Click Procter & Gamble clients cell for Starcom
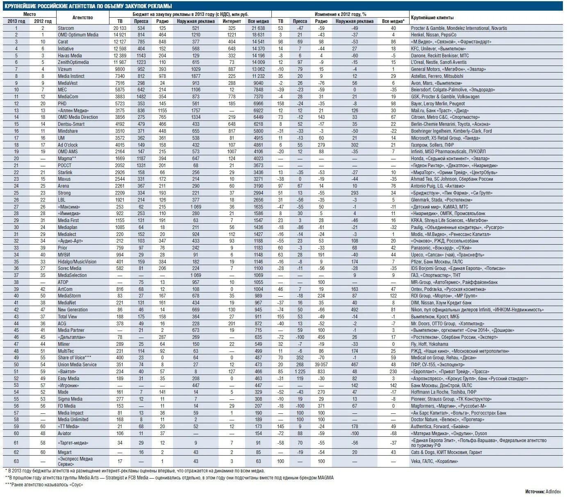The width and height of the screenshot is (567, 497). click(x=459, y=28)
